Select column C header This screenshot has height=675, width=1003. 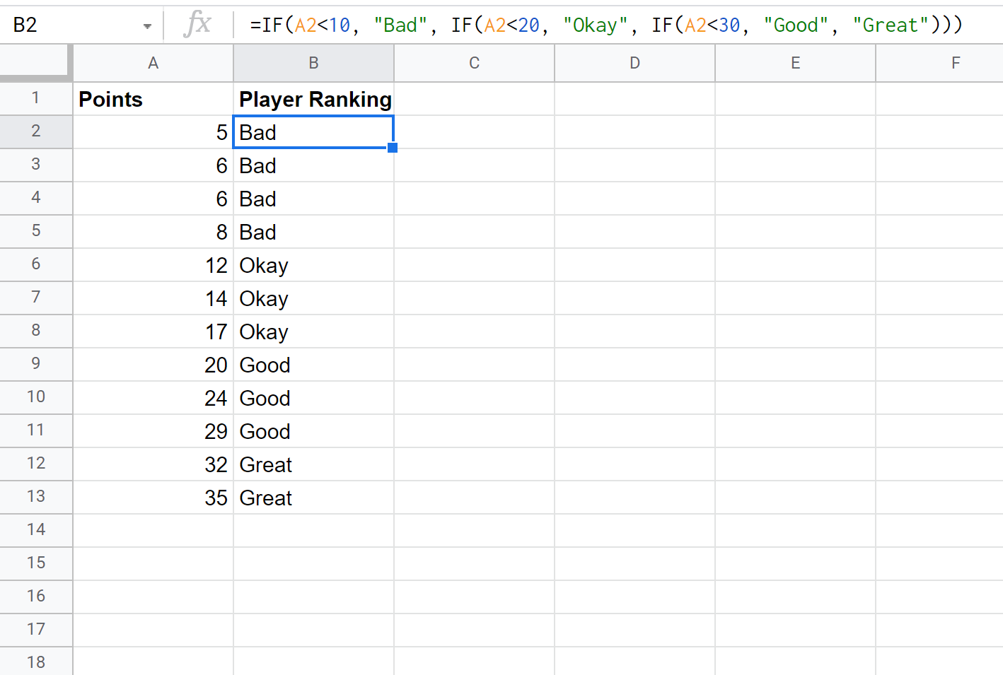pyautogui.click(x=474, y=64)
